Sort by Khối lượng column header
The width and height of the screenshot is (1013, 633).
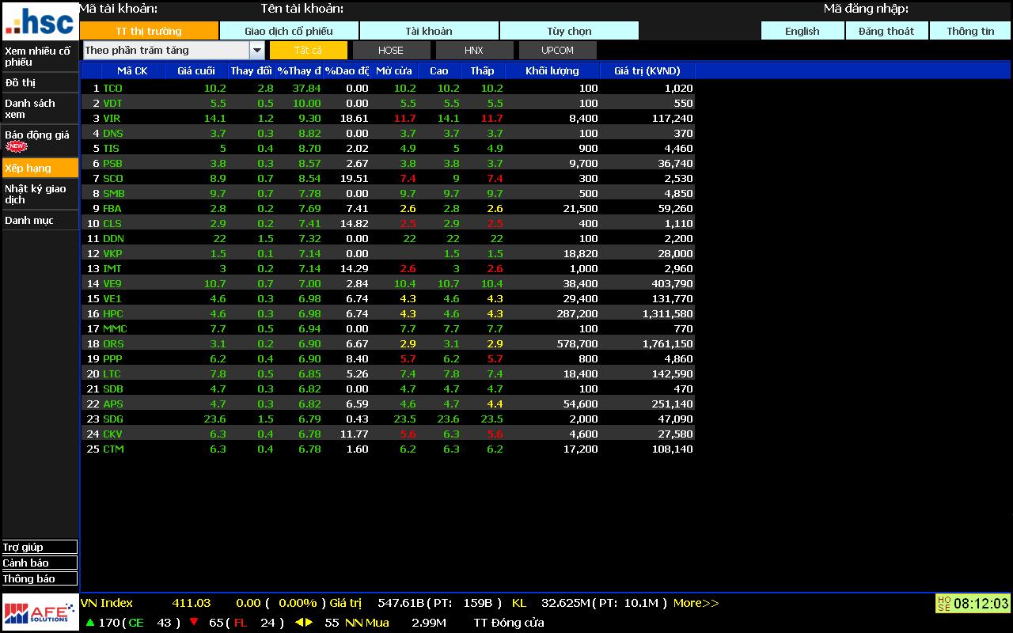(552, 70)
